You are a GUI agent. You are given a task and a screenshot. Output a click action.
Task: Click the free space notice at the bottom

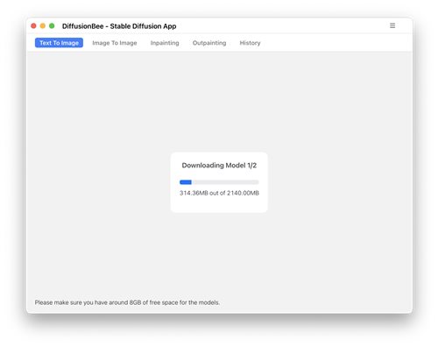click(x=127, y=302)
